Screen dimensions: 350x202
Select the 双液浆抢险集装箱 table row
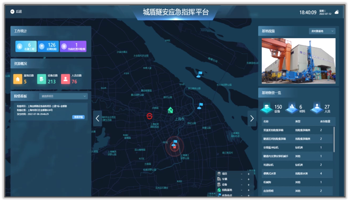(297, 130)
